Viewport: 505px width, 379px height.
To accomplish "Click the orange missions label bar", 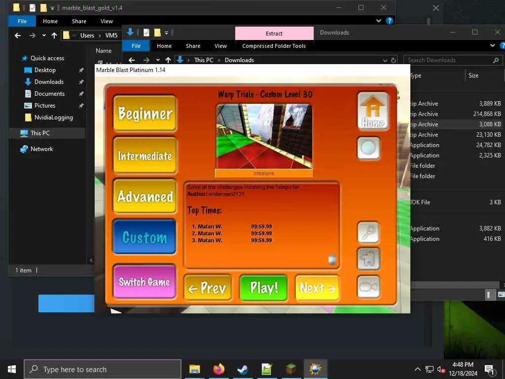I will point(264,173).
